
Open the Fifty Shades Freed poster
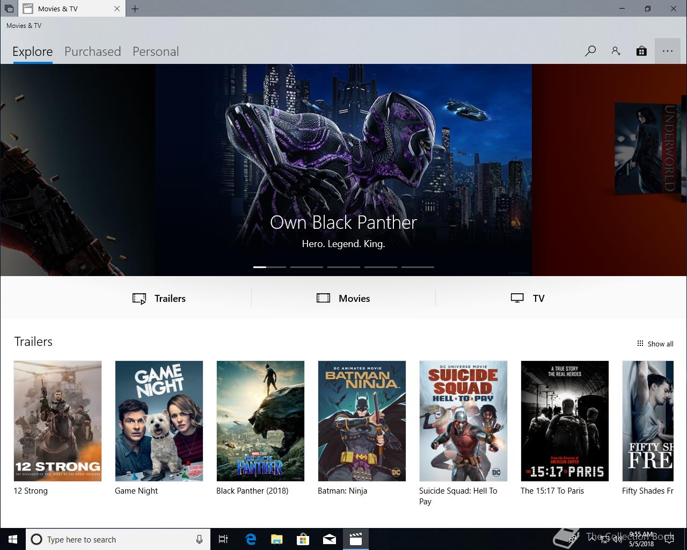[648, 421]
